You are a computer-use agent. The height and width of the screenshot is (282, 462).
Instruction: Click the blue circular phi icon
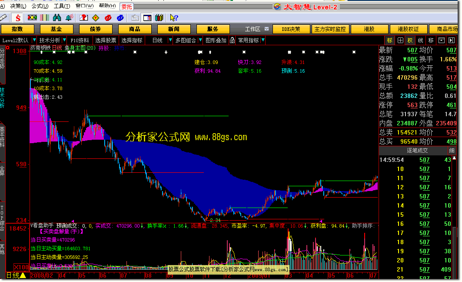point(120,18)
